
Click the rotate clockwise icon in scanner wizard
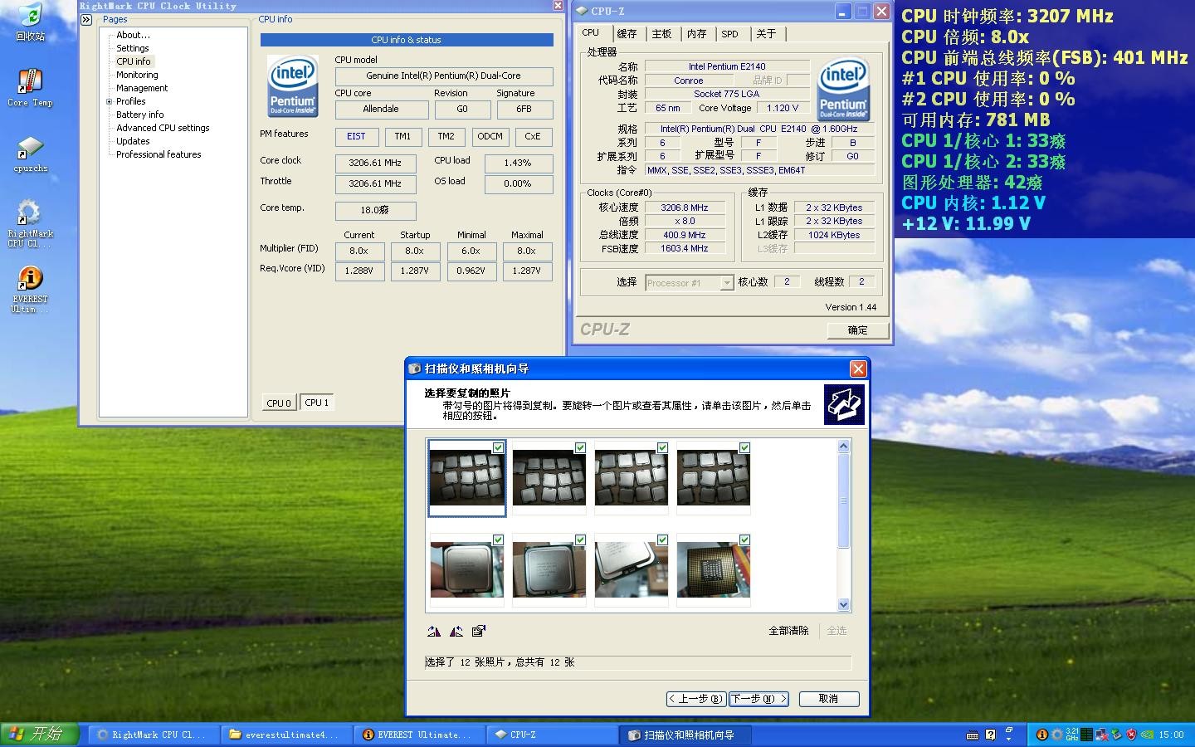tap(433, 631)
